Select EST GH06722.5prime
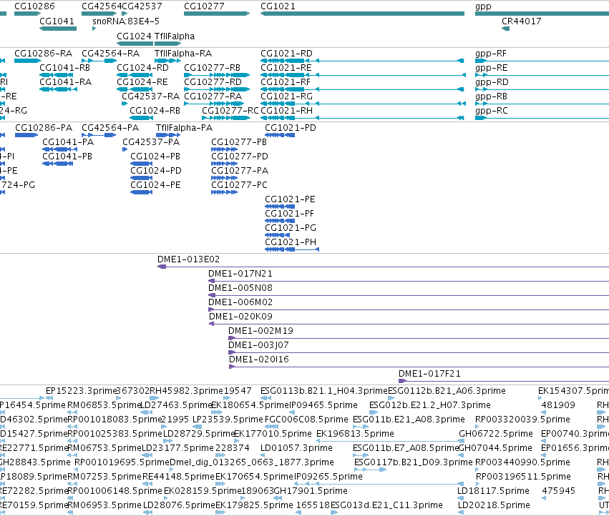The width and height of the screenshot is (609, 516). point(496,434)
